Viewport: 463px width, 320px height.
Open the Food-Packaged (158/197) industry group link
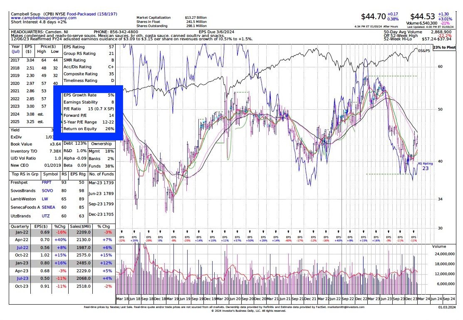click(92, 14)
